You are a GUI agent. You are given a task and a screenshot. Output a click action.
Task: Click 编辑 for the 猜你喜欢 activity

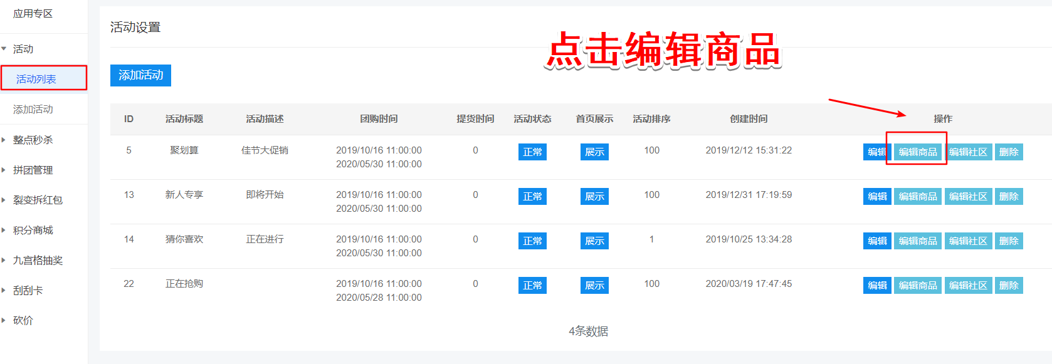[x=877, y=241]
